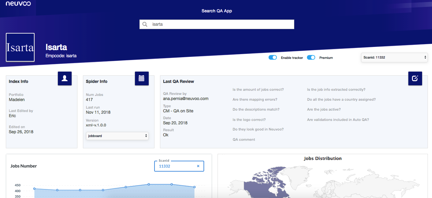Click 'Are there mapping errors?' question

coord(255,100)
